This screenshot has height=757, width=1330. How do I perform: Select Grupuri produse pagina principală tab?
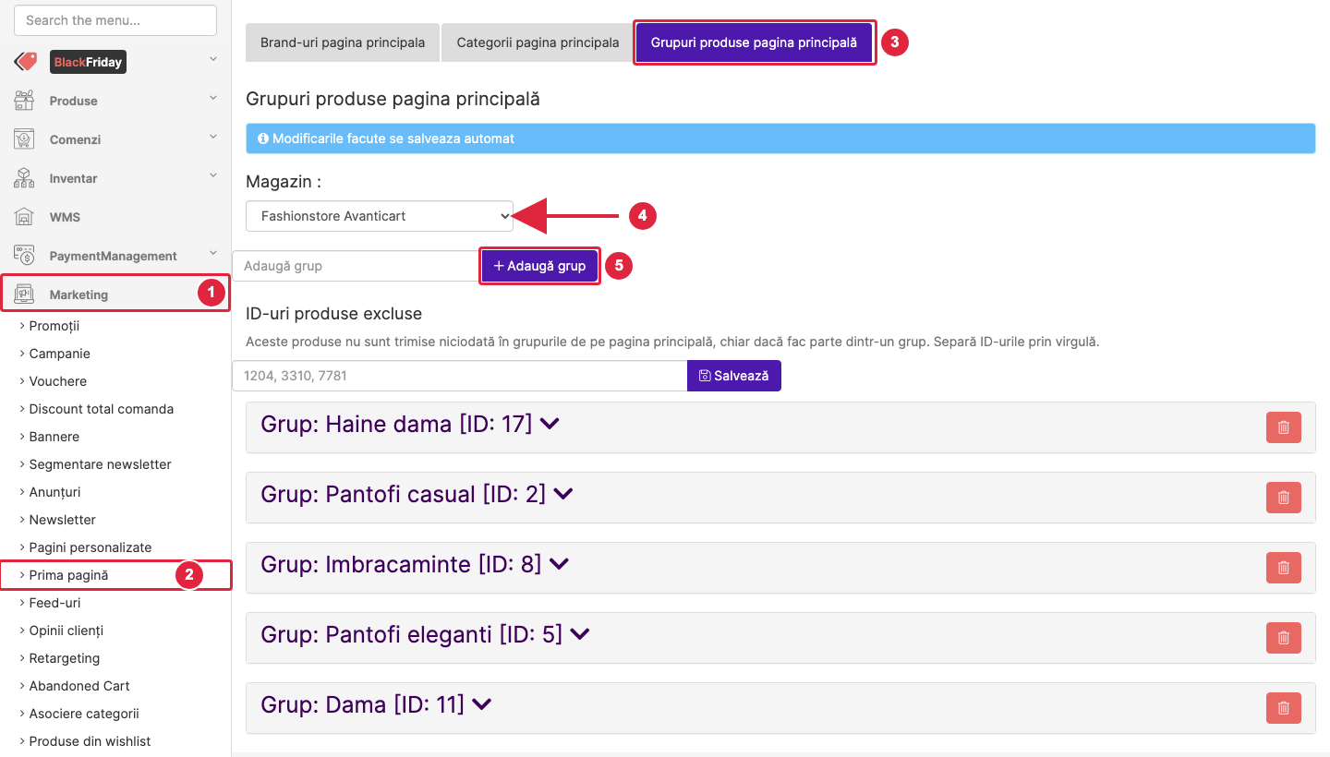pyautogui.click(x=754, y=42)
